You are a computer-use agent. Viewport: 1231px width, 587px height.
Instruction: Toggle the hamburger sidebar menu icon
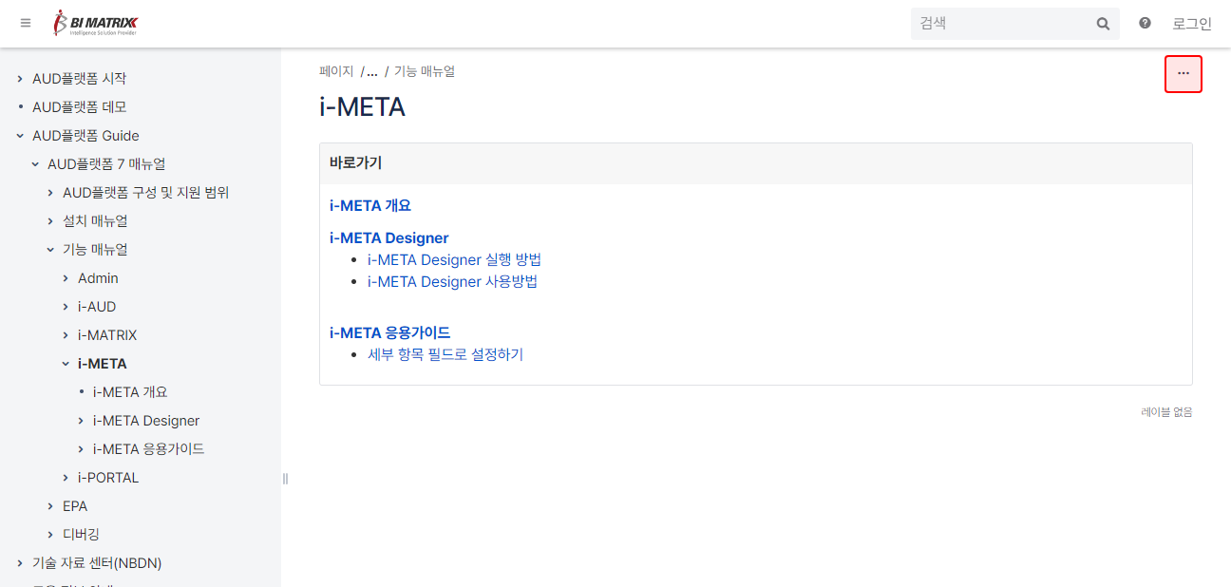point(26,23)
